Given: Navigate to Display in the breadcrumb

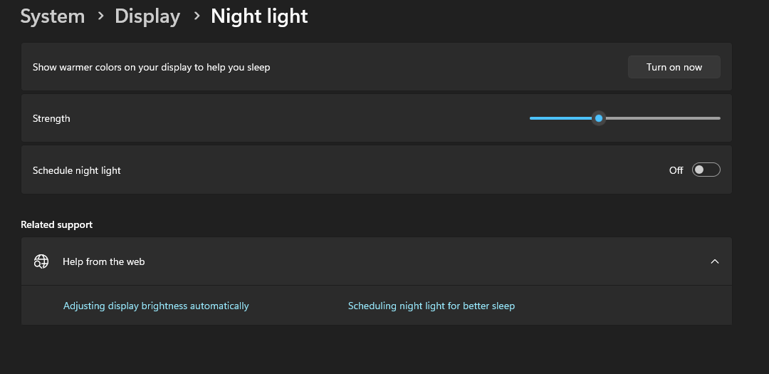Looking at the screenshot, I should coord(147,16).
